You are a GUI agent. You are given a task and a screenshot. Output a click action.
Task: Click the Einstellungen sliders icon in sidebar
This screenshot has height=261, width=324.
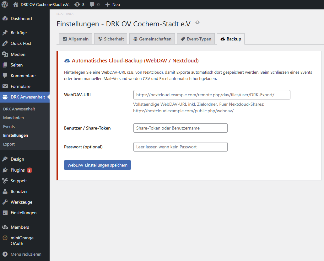[5, 213]
